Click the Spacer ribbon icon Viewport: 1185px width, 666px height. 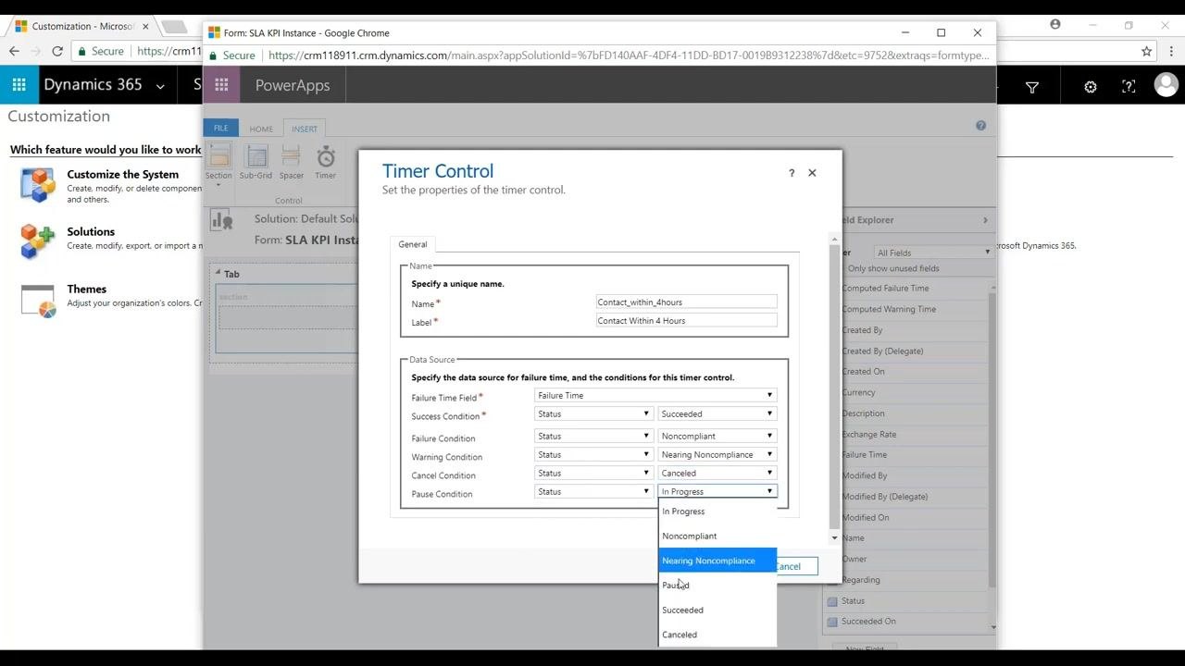click(x=291, y=156)
